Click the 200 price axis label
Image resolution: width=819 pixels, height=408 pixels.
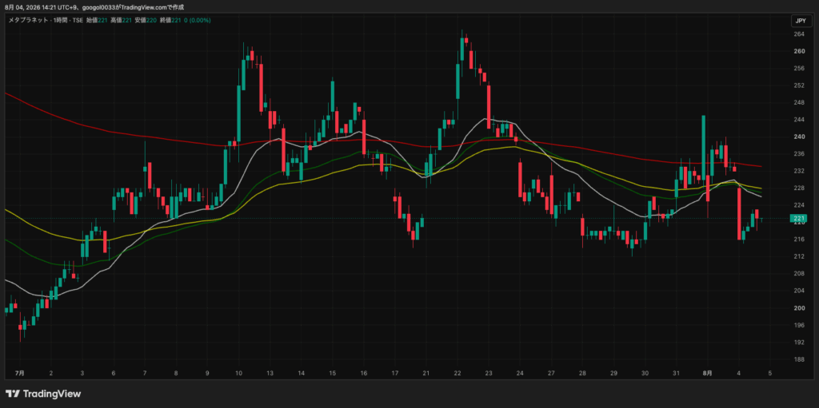coord(799,308)
